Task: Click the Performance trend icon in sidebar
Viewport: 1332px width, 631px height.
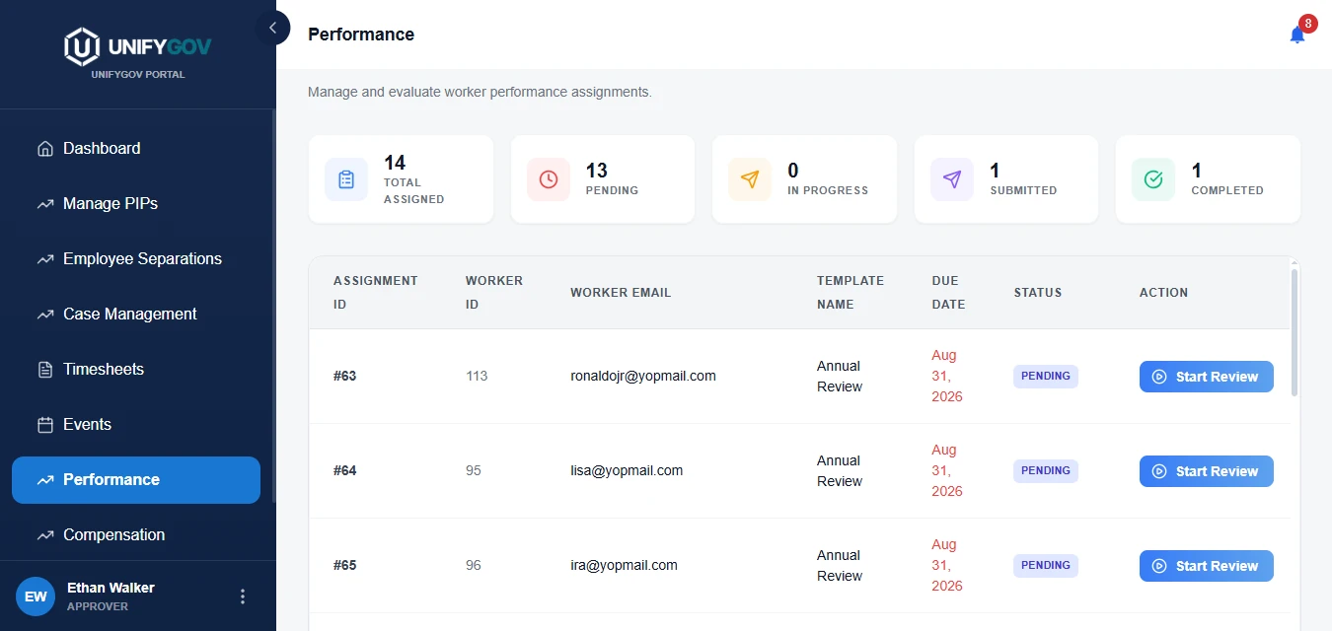Action: [x=45, y=480]
